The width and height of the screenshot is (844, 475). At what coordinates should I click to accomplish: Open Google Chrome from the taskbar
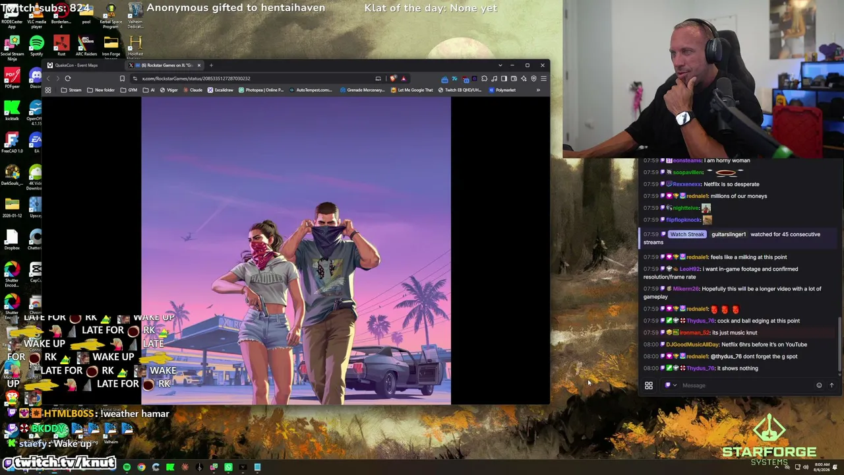click(141, 468)
